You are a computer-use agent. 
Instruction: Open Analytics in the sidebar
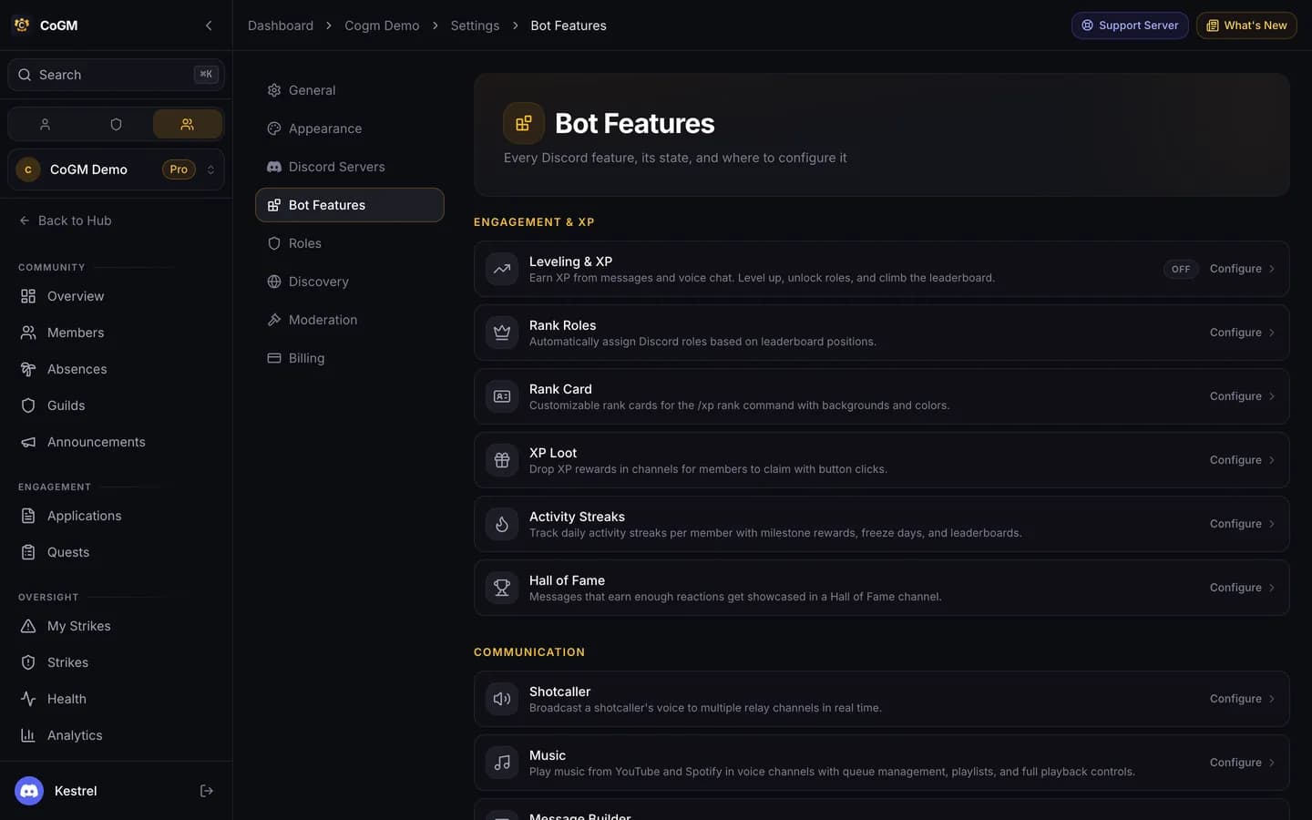pyautogui.click(x=116, y=735)
